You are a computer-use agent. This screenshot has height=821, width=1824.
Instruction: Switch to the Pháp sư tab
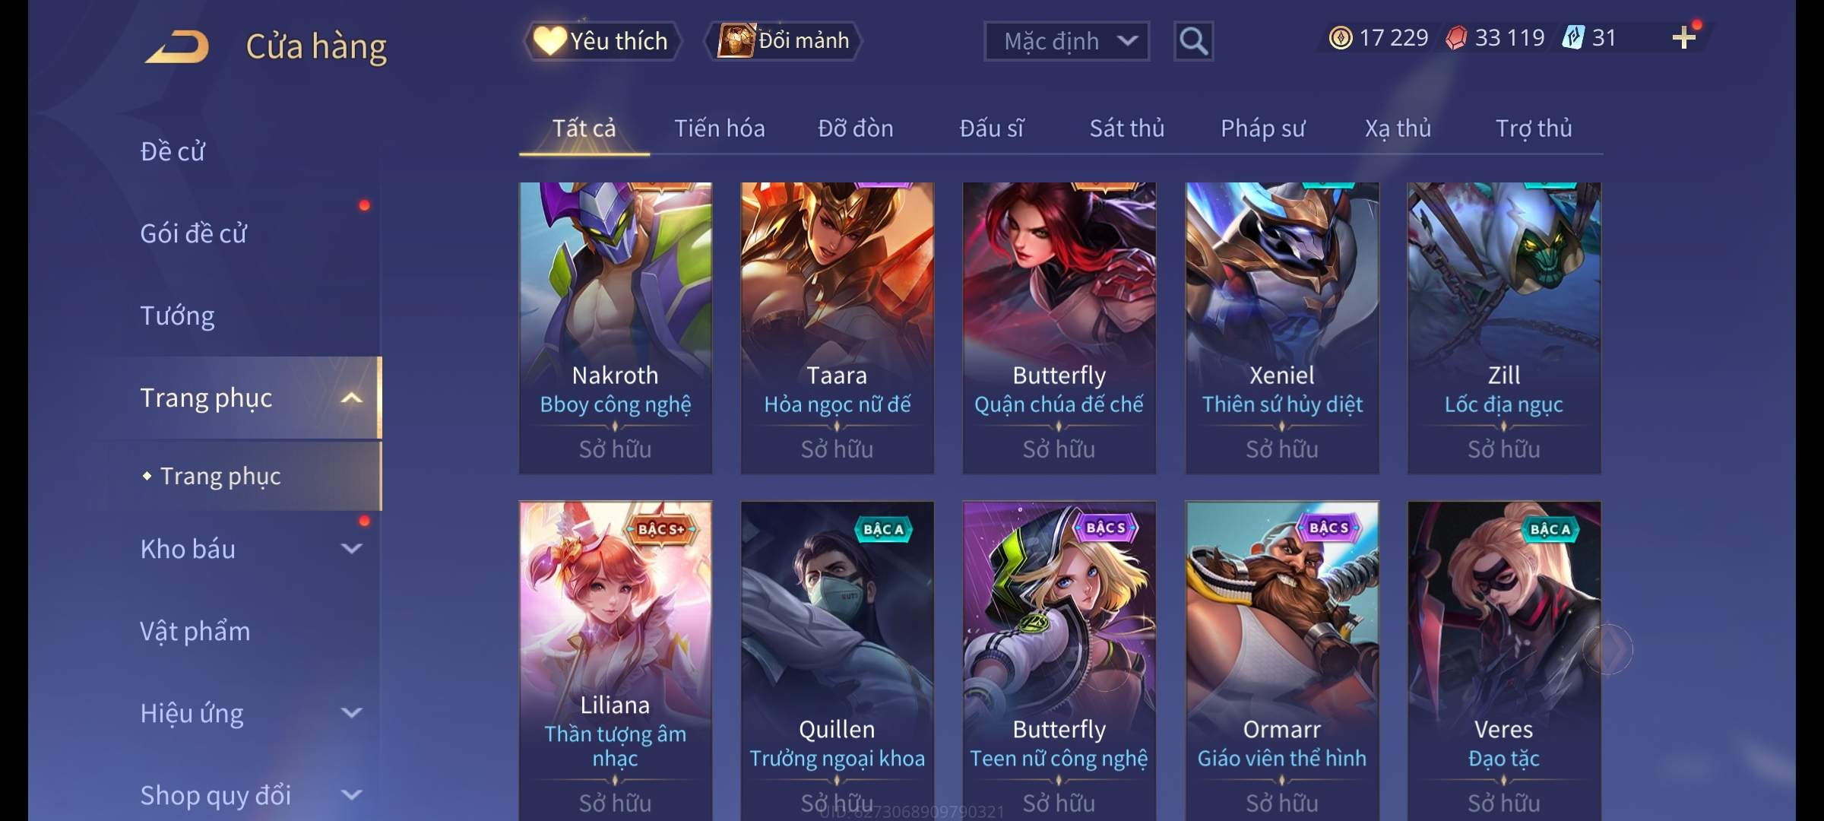pos(1262,128)
